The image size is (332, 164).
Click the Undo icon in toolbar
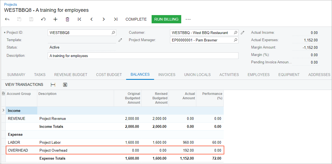(43, 19)
